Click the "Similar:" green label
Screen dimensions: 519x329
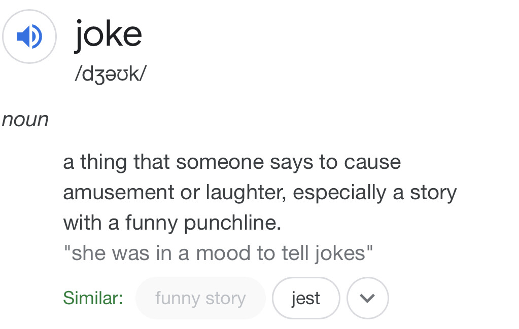[x=93, y=298]
